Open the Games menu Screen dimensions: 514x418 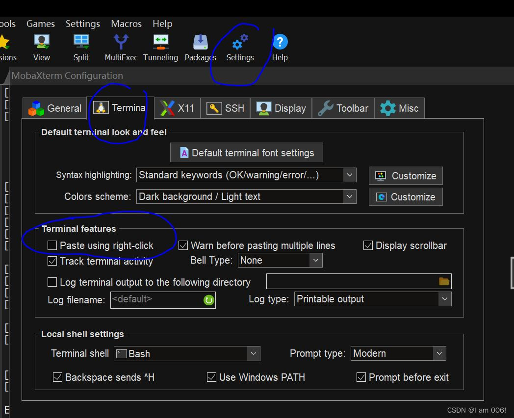click(x=41, y=24)
